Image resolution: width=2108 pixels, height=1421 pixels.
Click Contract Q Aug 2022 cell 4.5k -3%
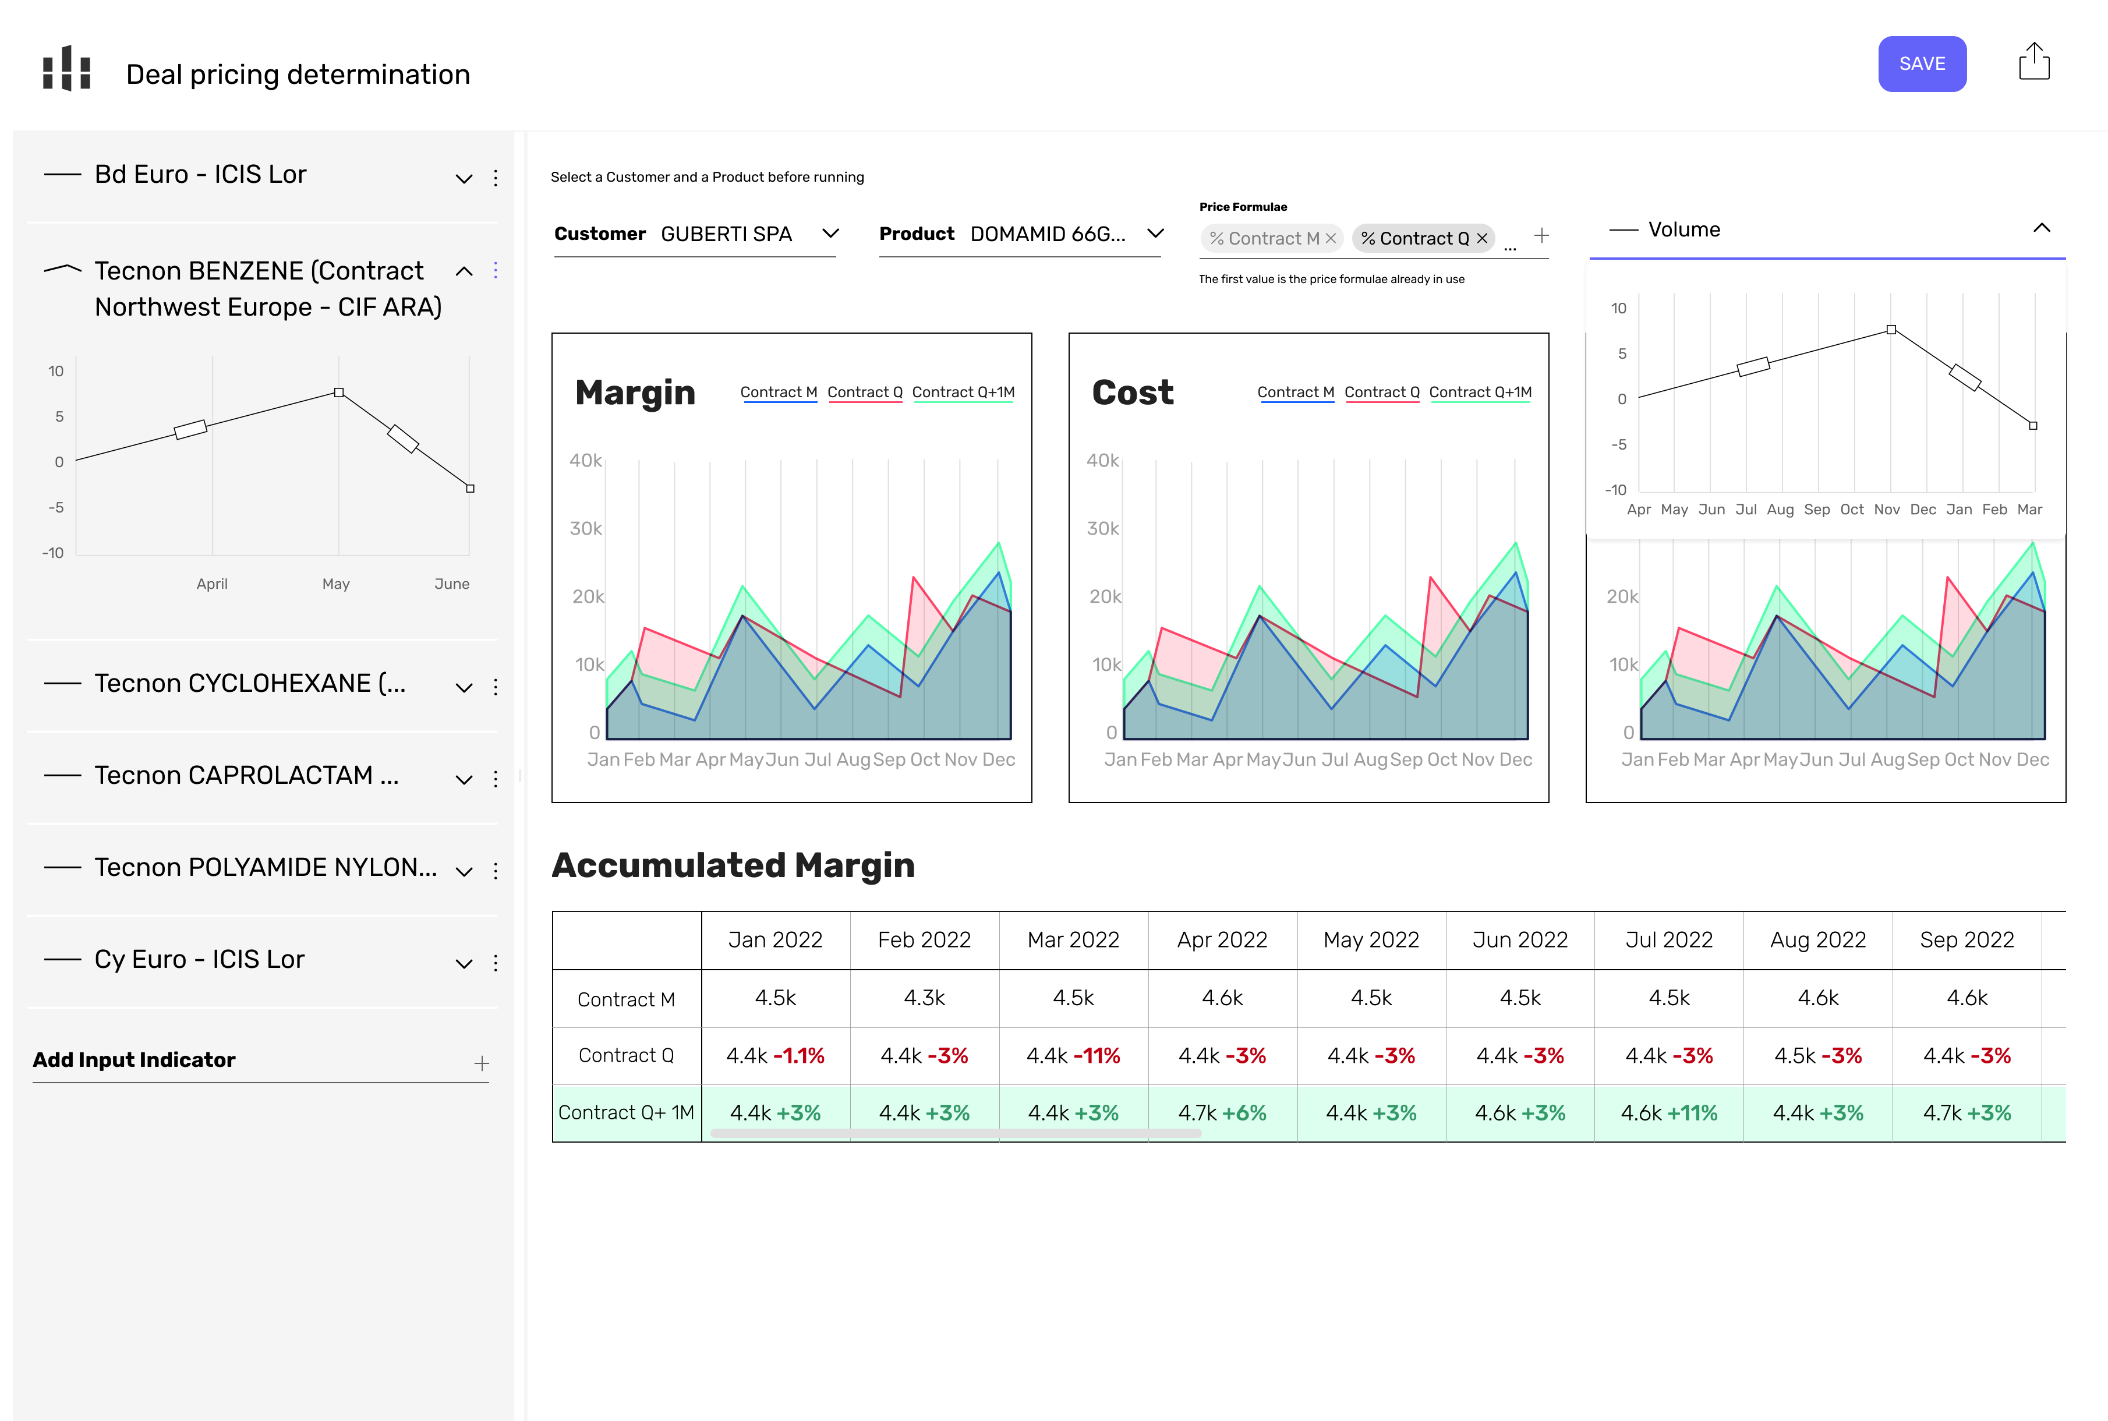[x=1817, y=1056]
